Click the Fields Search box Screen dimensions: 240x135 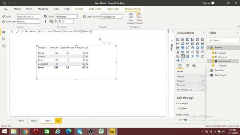pos(223,40)
